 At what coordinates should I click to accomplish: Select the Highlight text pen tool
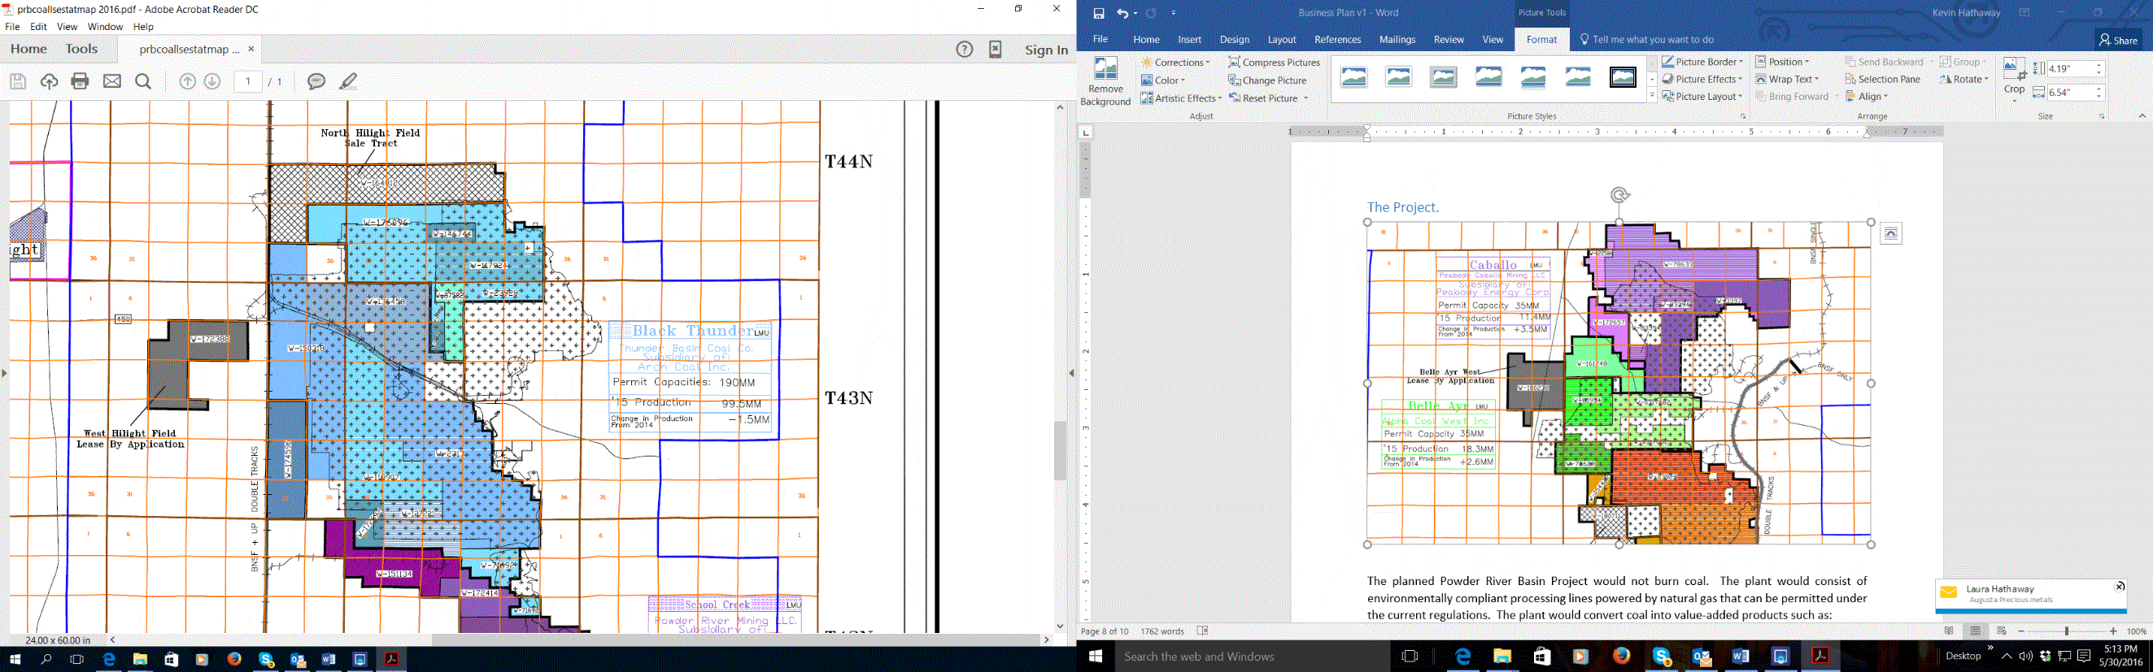click(348, 81)
